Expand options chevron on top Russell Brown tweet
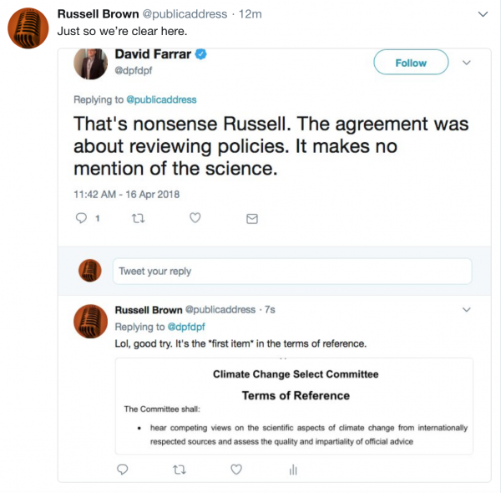 tap(483, 14)
